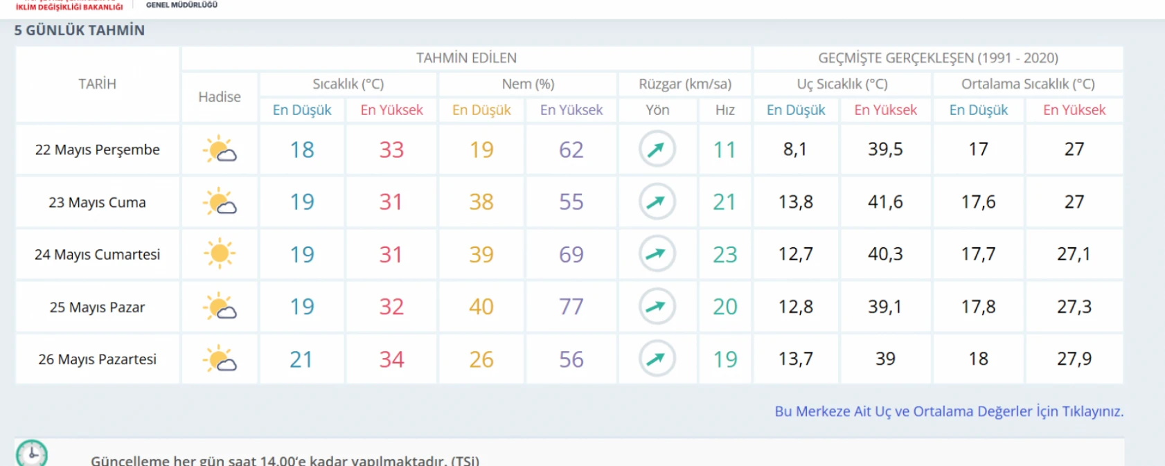Click the wind direction arrow for 25 Mayıs Pazar

pos(657,306)
